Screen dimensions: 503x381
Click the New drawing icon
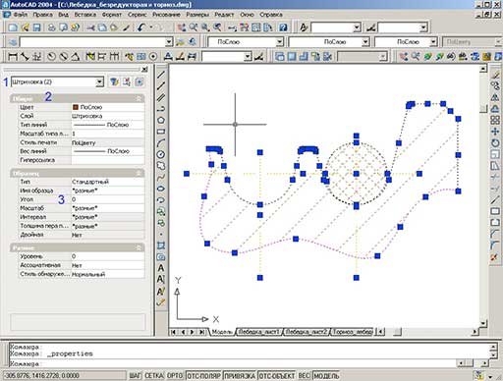click(x=13, y=27)
